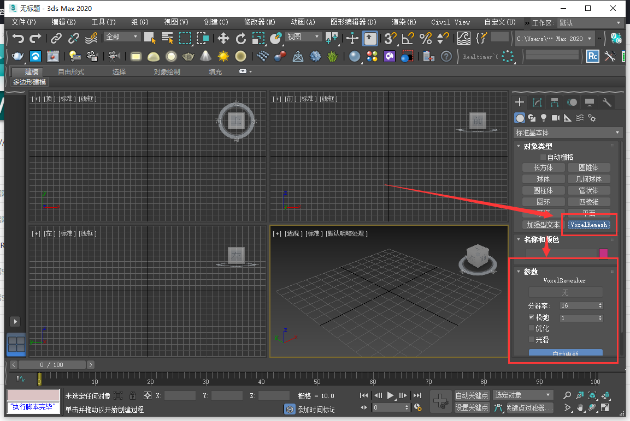Toggle the 设置关键点 set key button

(472, 408)
